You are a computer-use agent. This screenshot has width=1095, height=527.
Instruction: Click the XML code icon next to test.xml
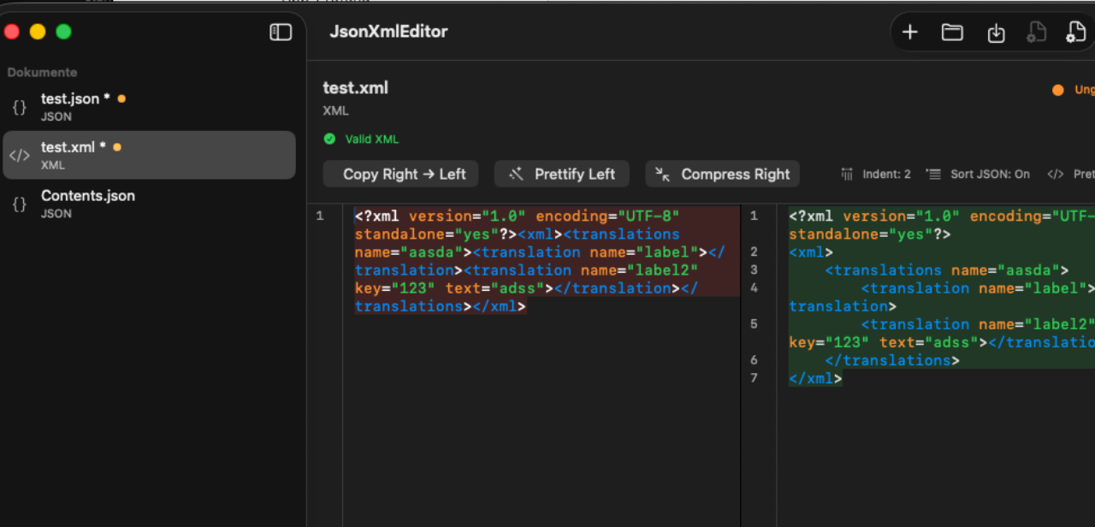point(17,155)
